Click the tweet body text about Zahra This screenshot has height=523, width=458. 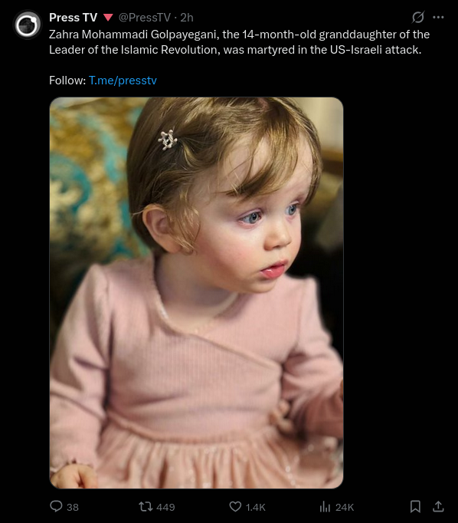click(239, 42)
